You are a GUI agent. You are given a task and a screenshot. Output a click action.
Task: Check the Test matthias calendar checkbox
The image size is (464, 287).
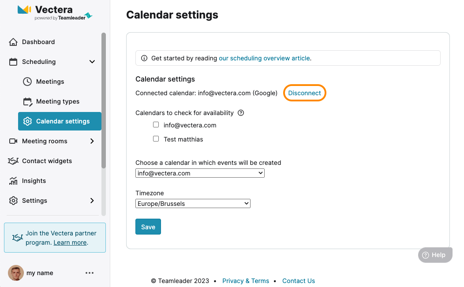[156, 139]
